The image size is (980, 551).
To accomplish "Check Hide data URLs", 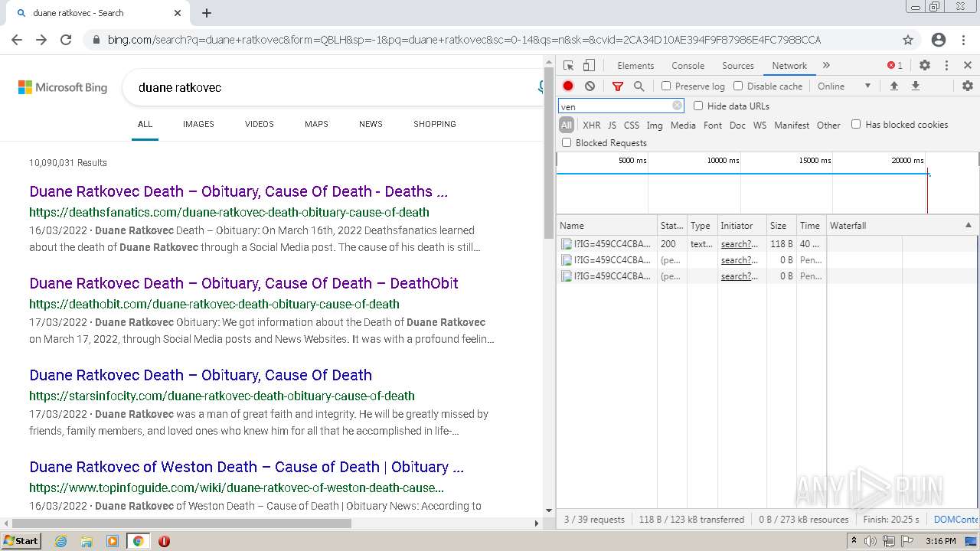I will tap(698, 106).
